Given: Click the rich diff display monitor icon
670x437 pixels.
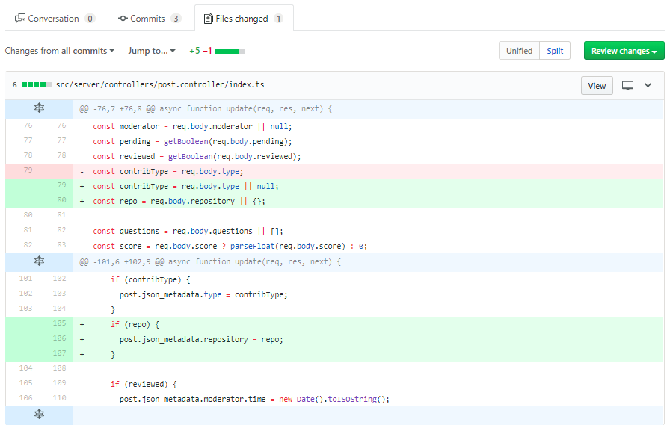Looking at the screenshot, I should pyautogui.click(x=627, y=86).
